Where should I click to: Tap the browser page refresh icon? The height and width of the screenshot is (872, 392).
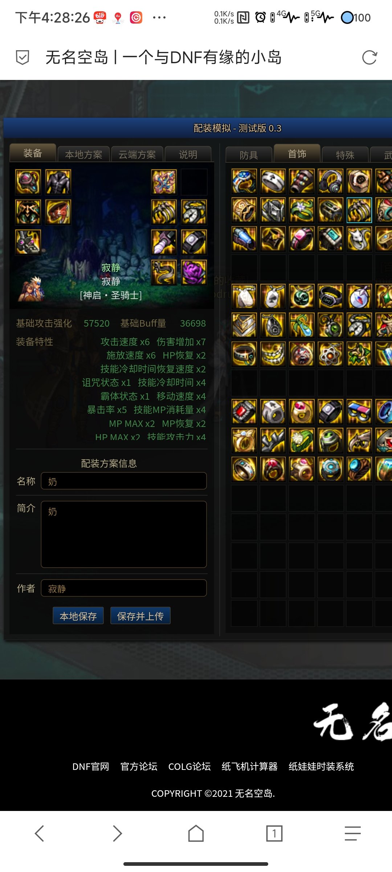click(x=369, y=57)
